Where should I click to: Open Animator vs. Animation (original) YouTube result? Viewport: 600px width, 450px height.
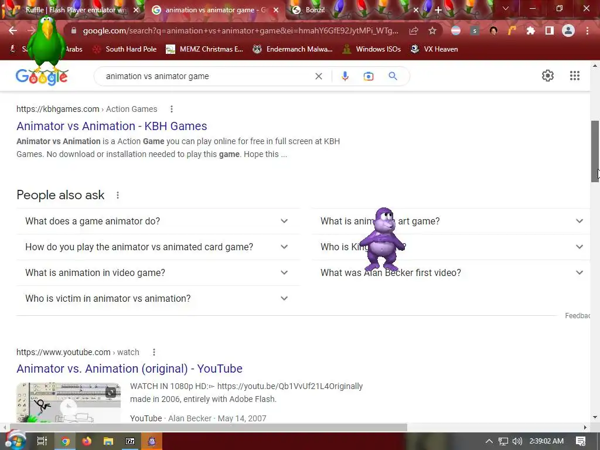pos(129,369)
